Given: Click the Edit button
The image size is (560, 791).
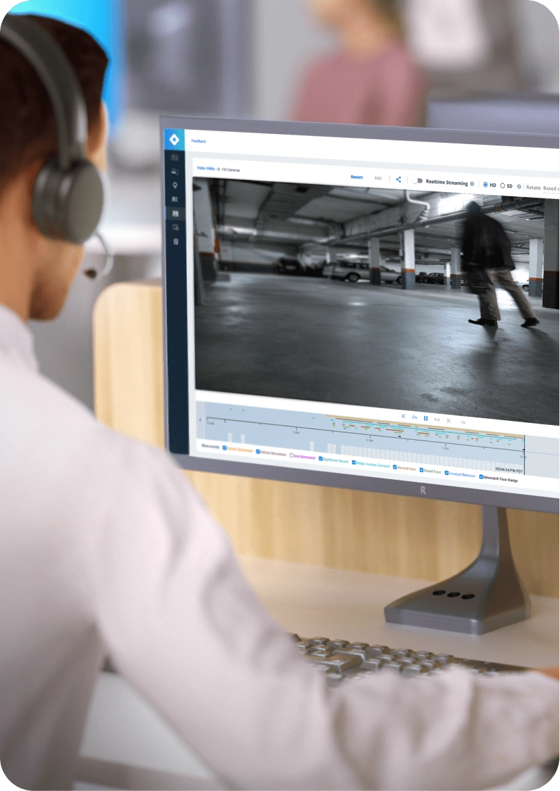Looking at the screenshot, I should (379, 178).
